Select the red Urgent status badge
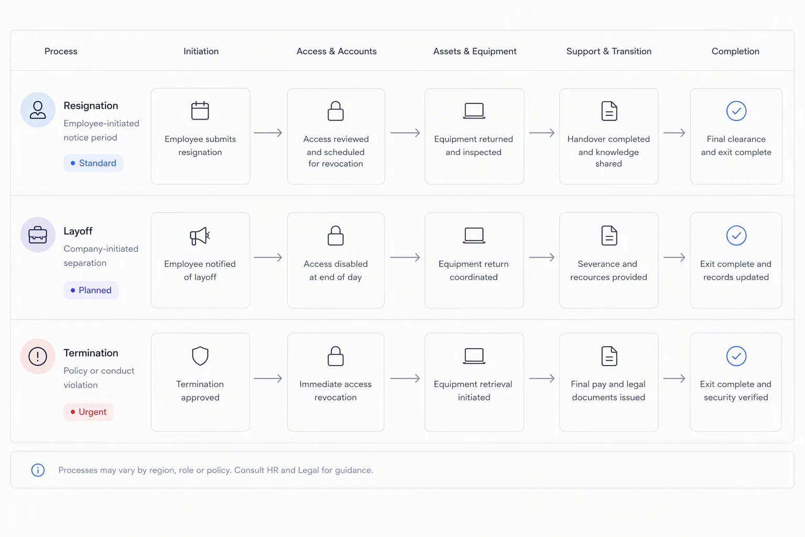Viewport: 805px width, 537px height. [89, 412]
